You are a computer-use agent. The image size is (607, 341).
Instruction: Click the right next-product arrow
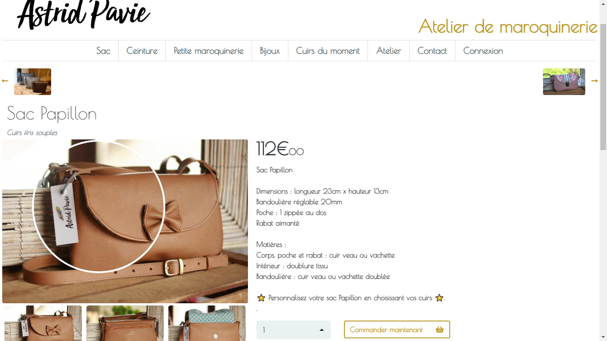coord(595,81)
